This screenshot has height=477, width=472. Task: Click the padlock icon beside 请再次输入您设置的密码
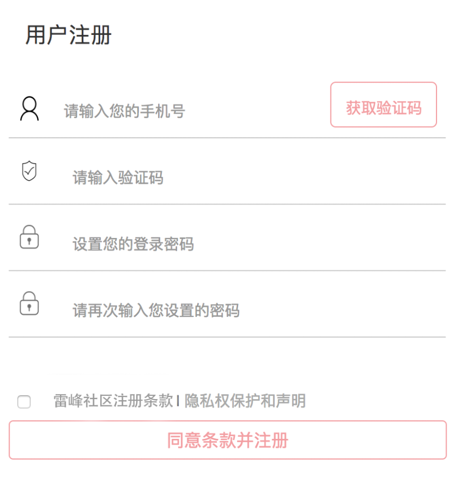29,303
